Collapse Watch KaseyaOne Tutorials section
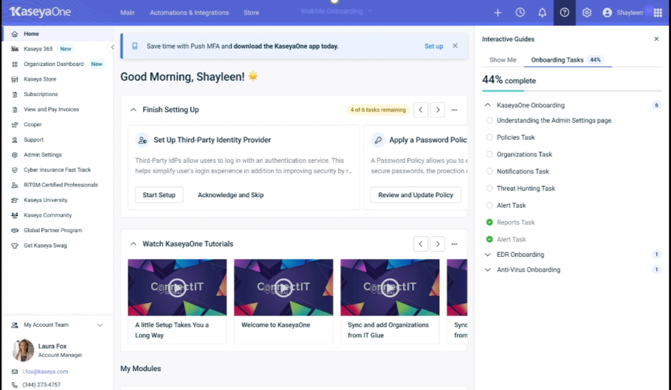671x390 pixels. (133, 244)
